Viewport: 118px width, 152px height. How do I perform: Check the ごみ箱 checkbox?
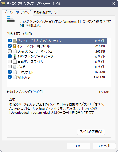pyautogui.click(x=10, y=67)
